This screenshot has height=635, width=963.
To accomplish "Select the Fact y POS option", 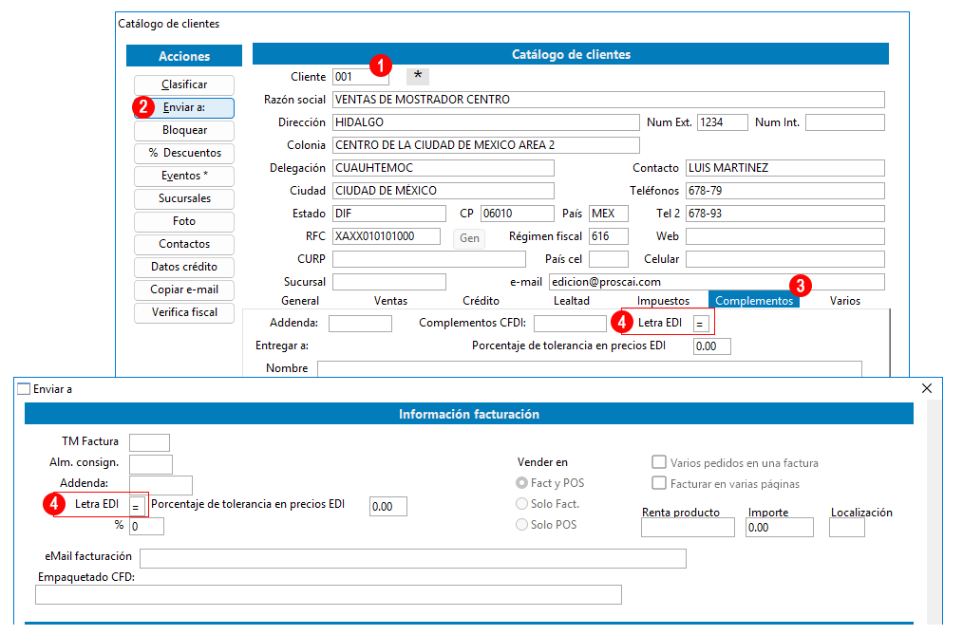I will pyautogui.click(x=521, y=483).
